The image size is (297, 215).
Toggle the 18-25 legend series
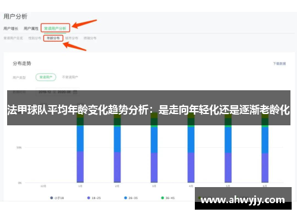(94, 198)
